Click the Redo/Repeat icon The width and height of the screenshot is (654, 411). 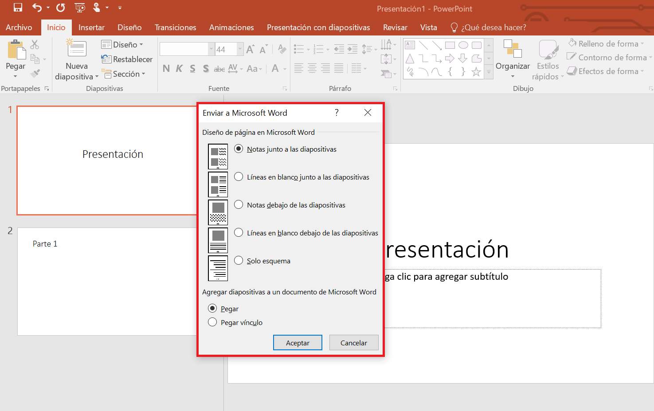61,8
